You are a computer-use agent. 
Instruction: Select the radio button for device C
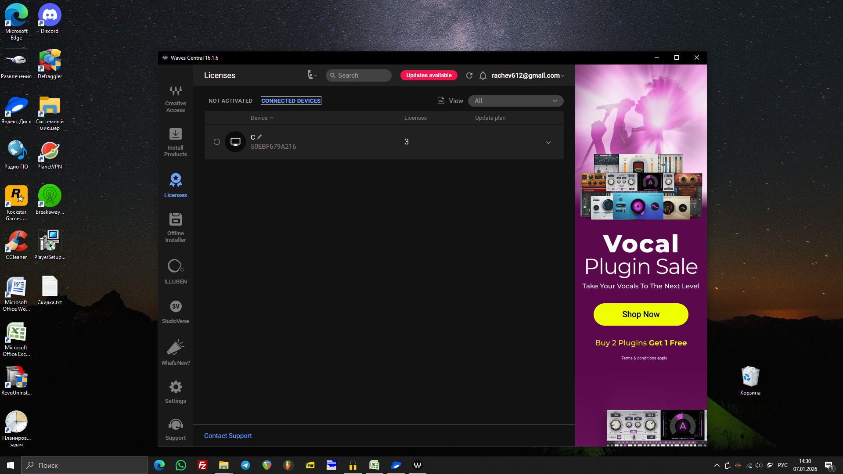click(x=217, y=142)
